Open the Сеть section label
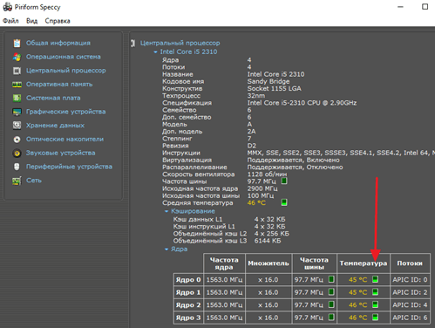 click(x=34, y=181)
